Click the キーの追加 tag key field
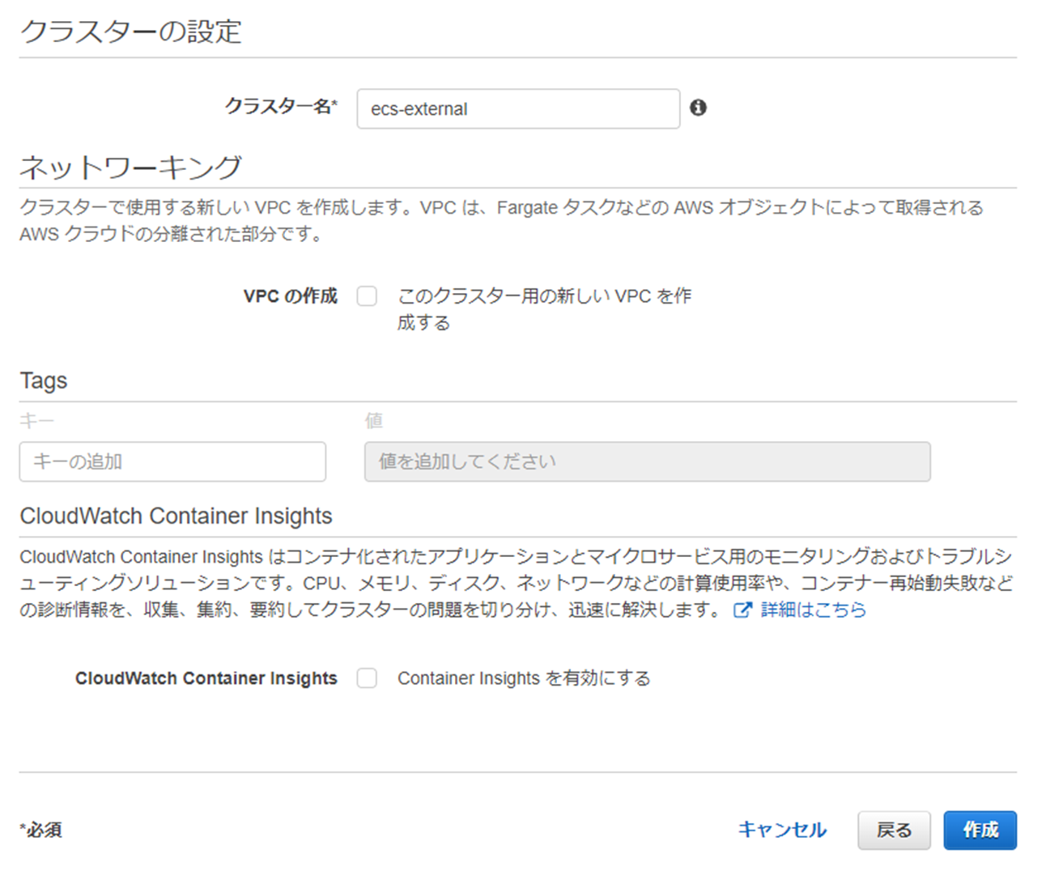Viewport: 1050px width, 888px height. 172,461
